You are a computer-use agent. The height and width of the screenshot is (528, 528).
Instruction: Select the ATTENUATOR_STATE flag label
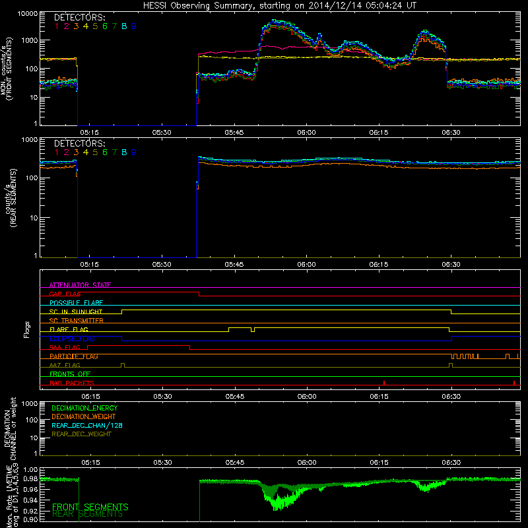80,285
